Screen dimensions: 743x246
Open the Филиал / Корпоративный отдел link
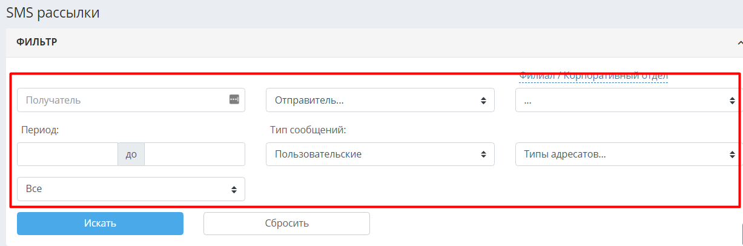593,76
